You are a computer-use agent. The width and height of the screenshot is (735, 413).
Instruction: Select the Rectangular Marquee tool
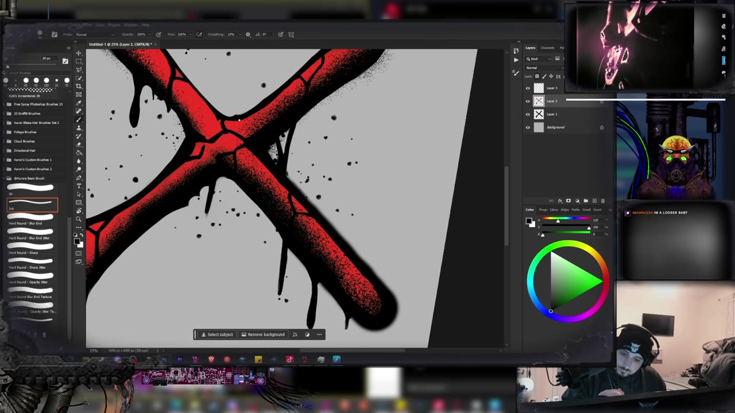point(79,61)
